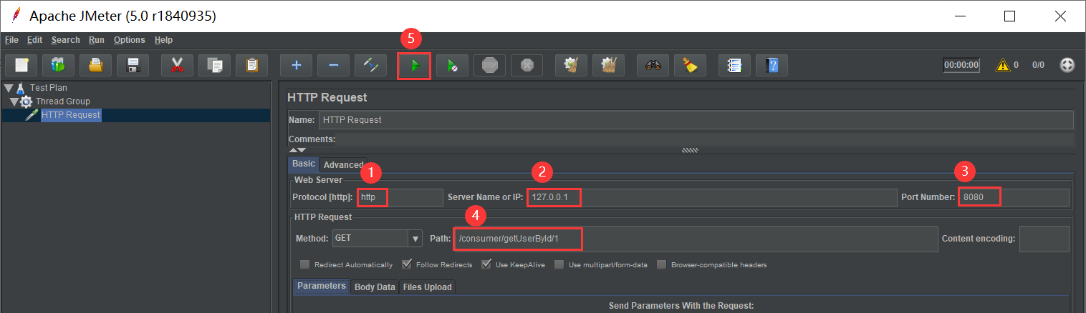Open the Run menu
Image resolution: width=1086 pixels, height=313 pixels.
pos(97,40)
